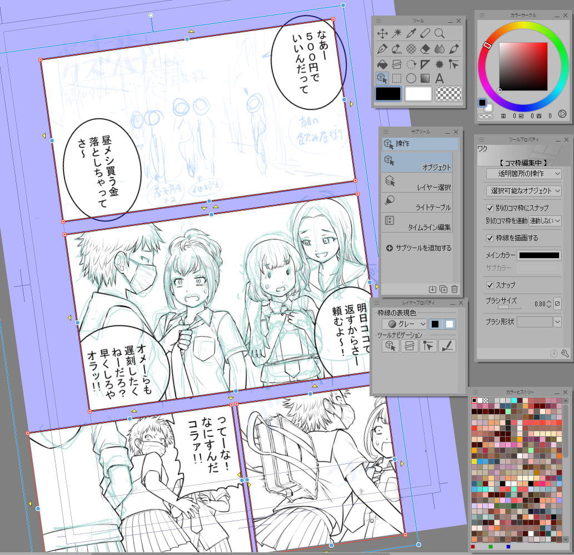Open the Color History panel menu
This screenshot has height=555, width=574.
(x=475, y=392)
